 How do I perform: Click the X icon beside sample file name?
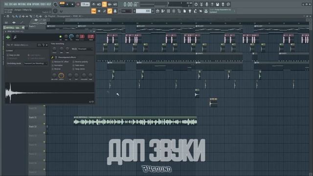tap(47, 45)
